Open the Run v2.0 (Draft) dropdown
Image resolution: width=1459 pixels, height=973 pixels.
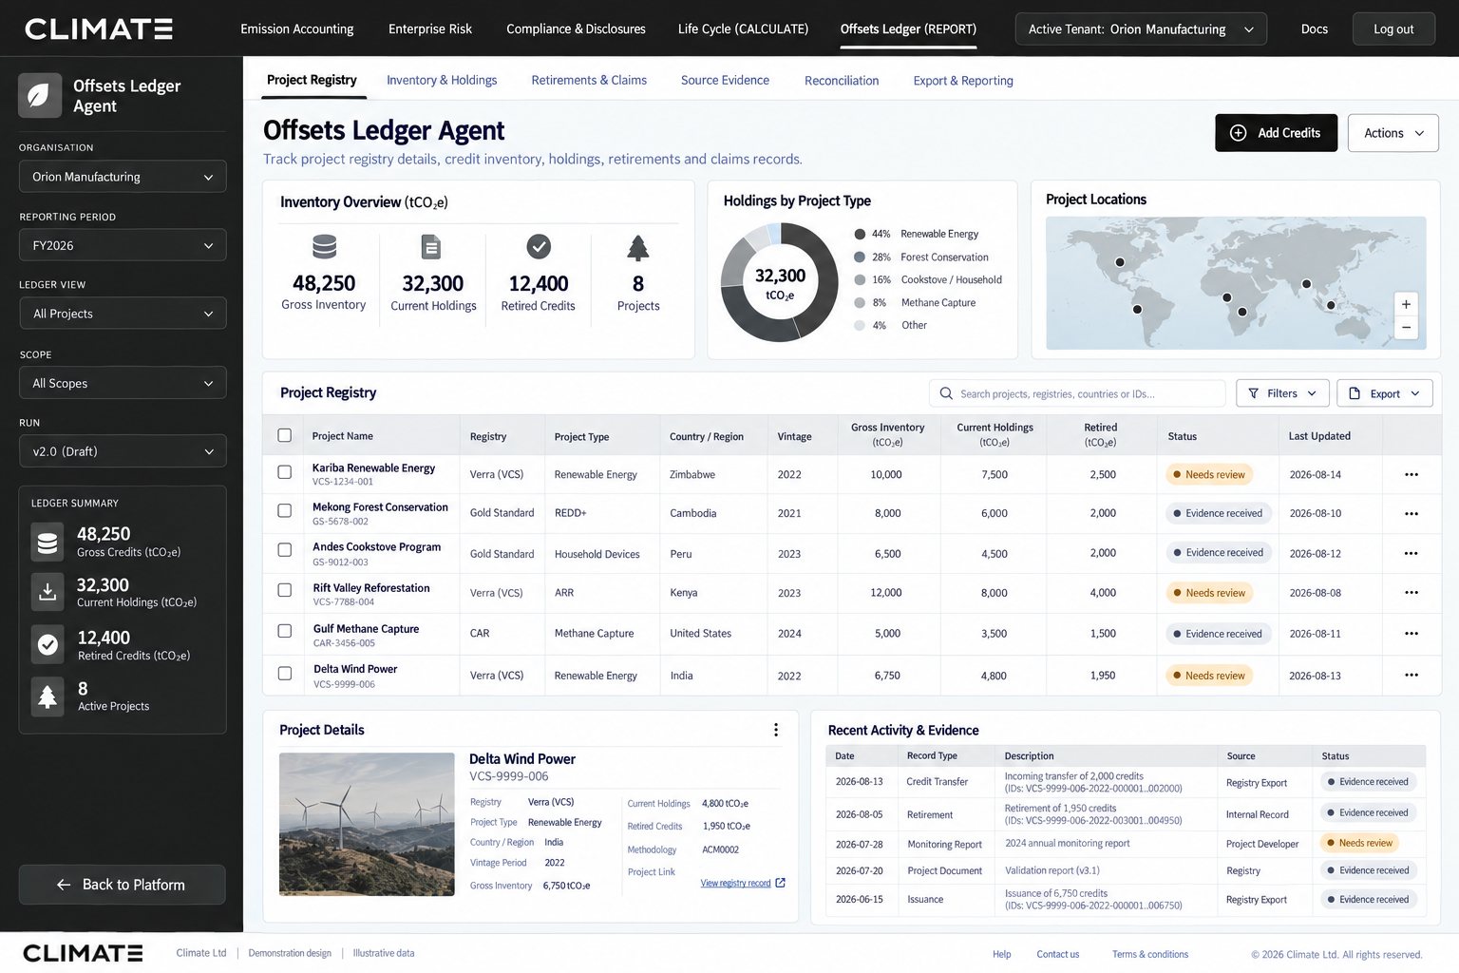pyautogui.click(x=123, y=451)
